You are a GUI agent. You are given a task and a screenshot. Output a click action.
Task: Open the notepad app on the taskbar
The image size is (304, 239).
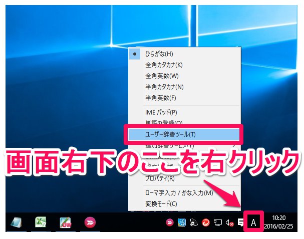click(x=16, y=222)
